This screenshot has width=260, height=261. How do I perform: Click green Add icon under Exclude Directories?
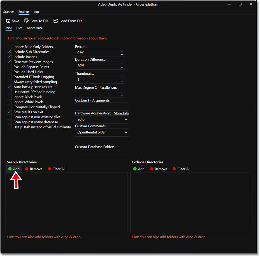(135, 169)
